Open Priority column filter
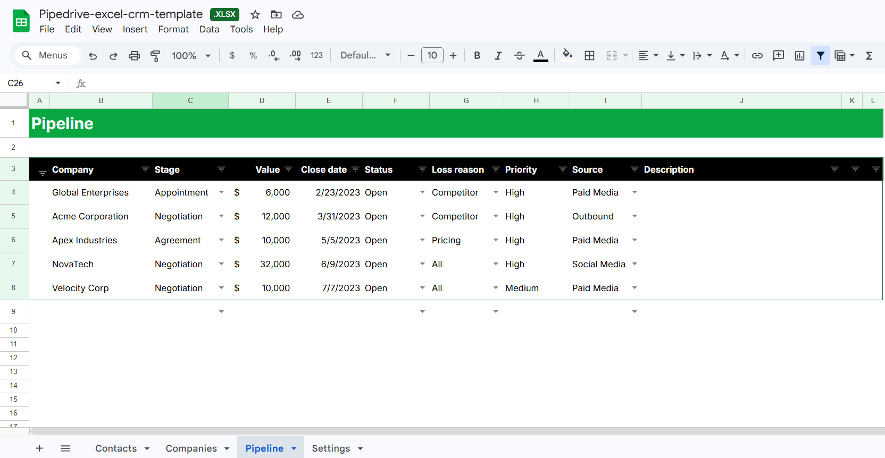 pyautogui.click(x=563, y=169)
